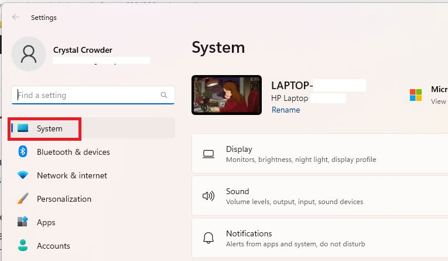448x261 pixels.
Task: Click the bell icon in Notifications row
Action: [x=208, y=238]
